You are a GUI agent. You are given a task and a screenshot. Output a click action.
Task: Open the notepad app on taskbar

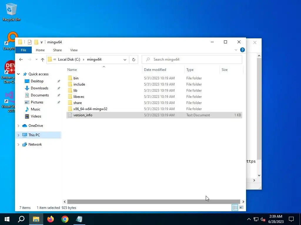coord(79,219)
